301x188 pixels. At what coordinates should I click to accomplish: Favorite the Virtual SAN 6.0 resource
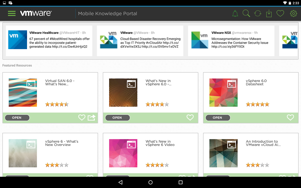[82, 117]
